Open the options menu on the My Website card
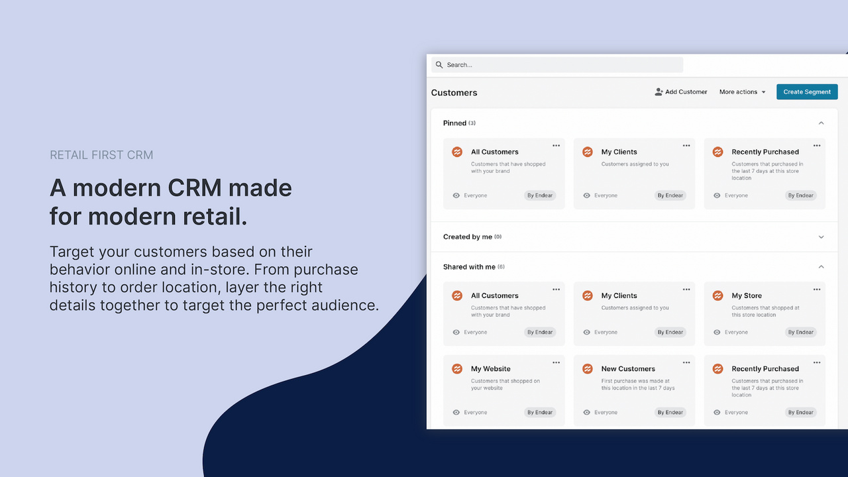The width and height of the screenshot is (848, 477). [556, 362]
